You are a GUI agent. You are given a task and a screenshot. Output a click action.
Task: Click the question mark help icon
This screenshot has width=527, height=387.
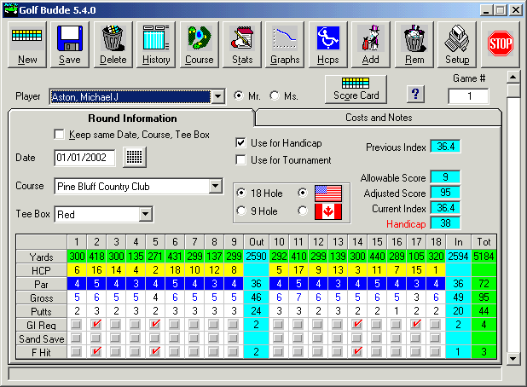pos(415,94)
